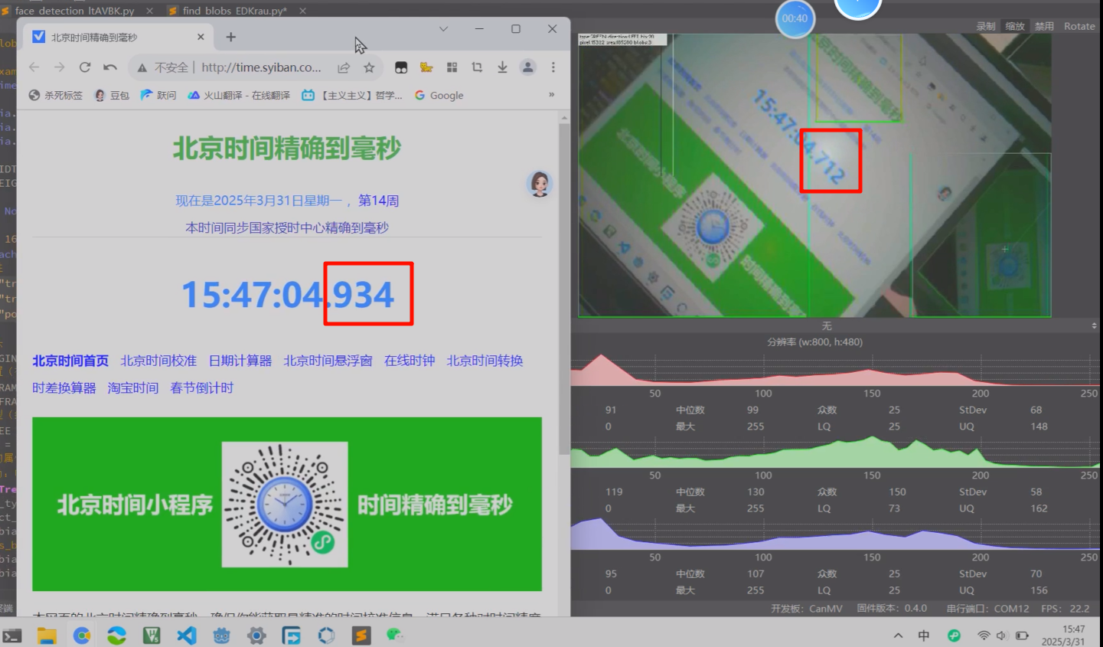This screenshot has height=647, width=1103.
Task: Click the floating assistant avatar on page
Action: point(540,184)
